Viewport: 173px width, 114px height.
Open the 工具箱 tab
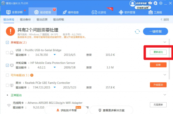155,12
